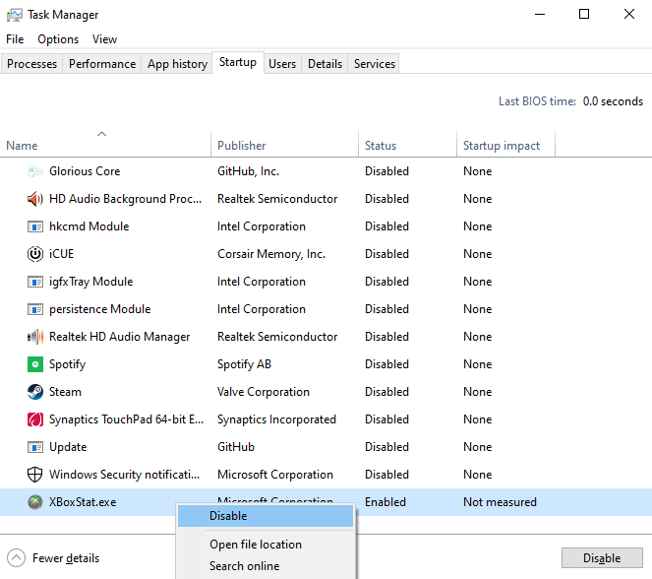This screenshot has width=652, height=579.
Task: Collapse view with Fewer details chevron
Action: [17, 558]
